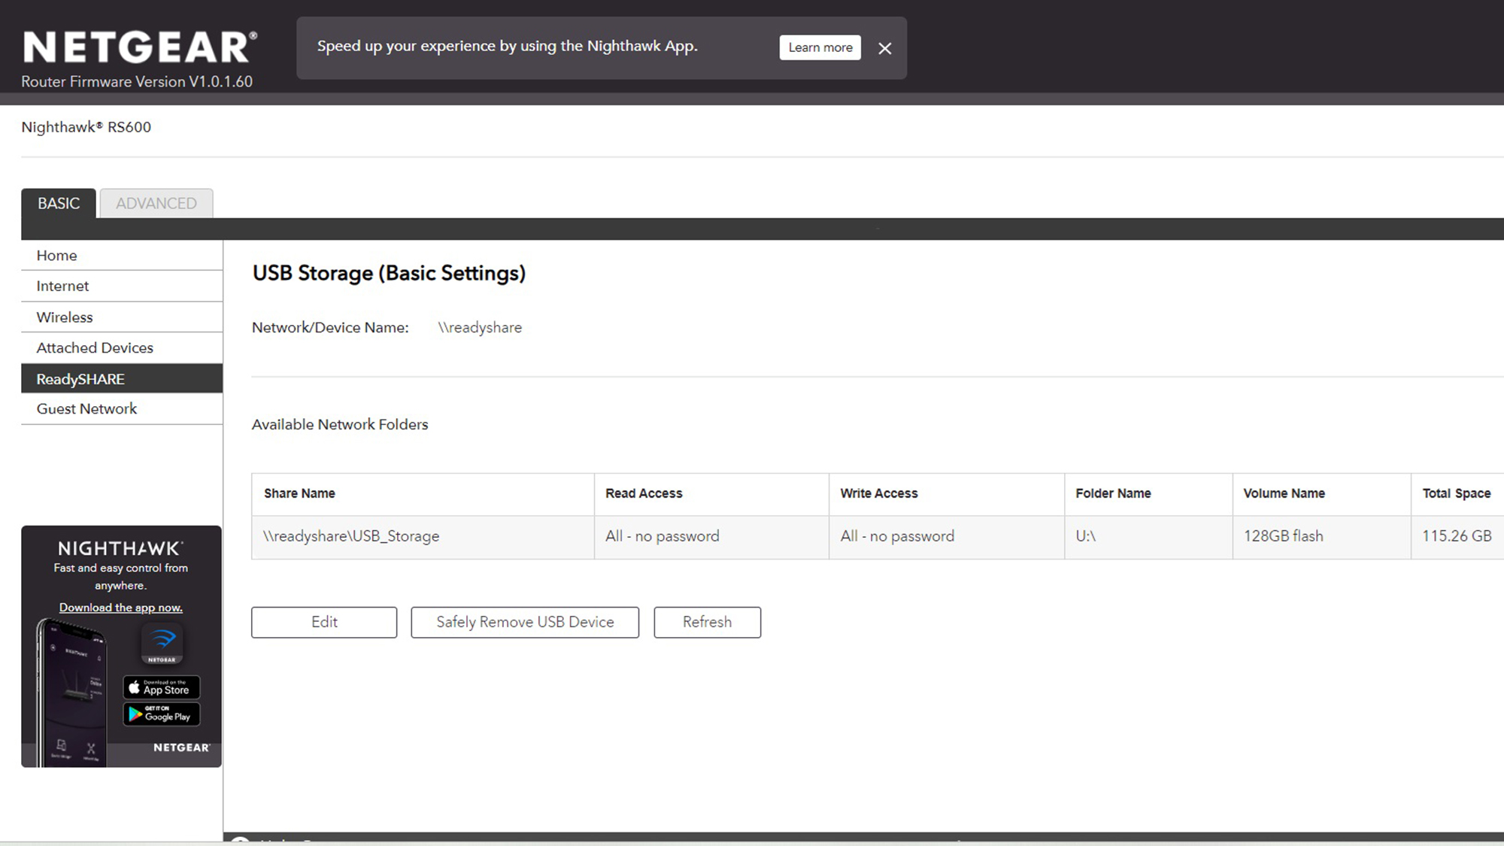Select ReadySHARE in the sidebar
Viewport: 1504px width, 846px height.
click(80, 379)
